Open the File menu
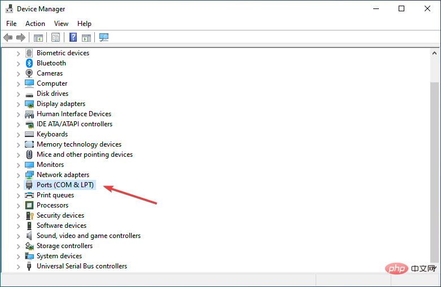441x287 pixels. pyautogui.click(x=11, y=24)
